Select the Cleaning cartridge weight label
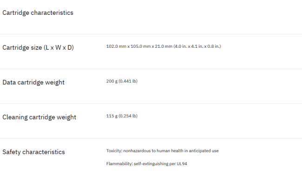Viewport: 302px width, 173px height. tap(39, 117)
